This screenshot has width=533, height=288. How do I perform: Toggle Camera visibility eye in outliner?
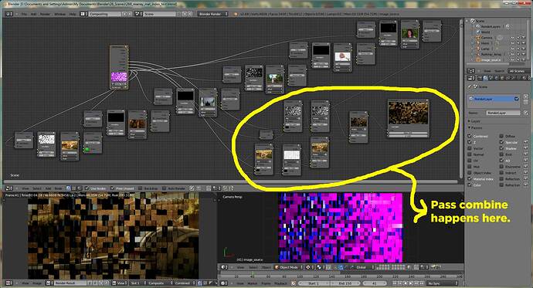click(x=513, y=38)
